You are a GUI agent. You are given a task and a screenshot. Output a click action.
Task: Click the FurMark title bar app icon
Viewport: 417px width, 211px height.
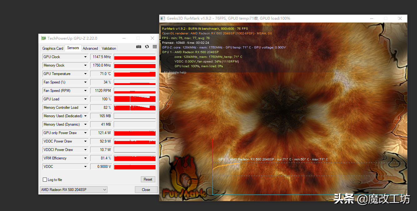click(x=163, y=18)
